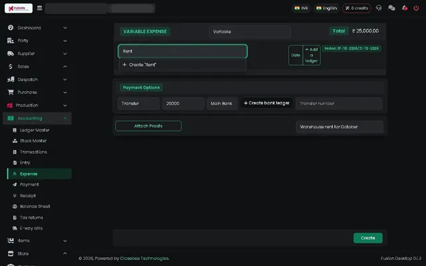Image resolution: width=426 pixels, height=266 pixels.
Task: Collapse the Accounting chevron
Action: click(65, 118)
